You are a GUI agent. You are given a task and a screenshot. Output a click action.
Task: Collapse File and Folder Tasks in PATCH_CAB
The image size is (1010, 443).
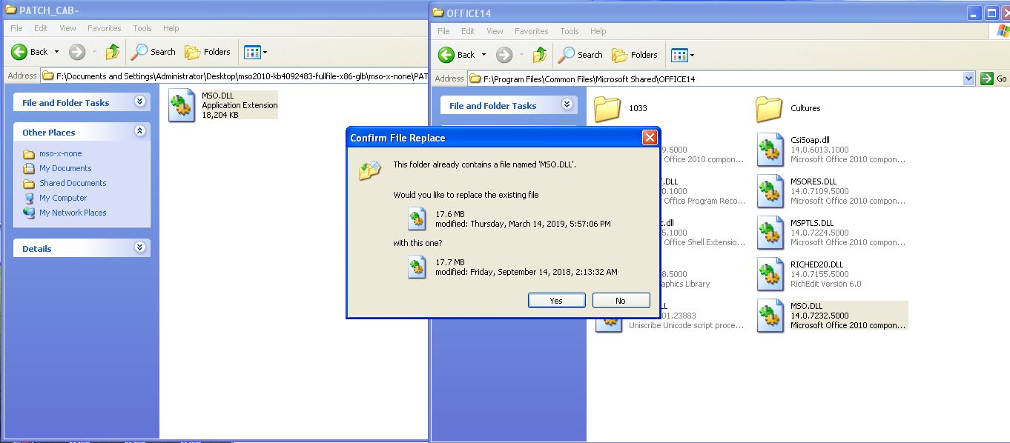pos(139,102)
